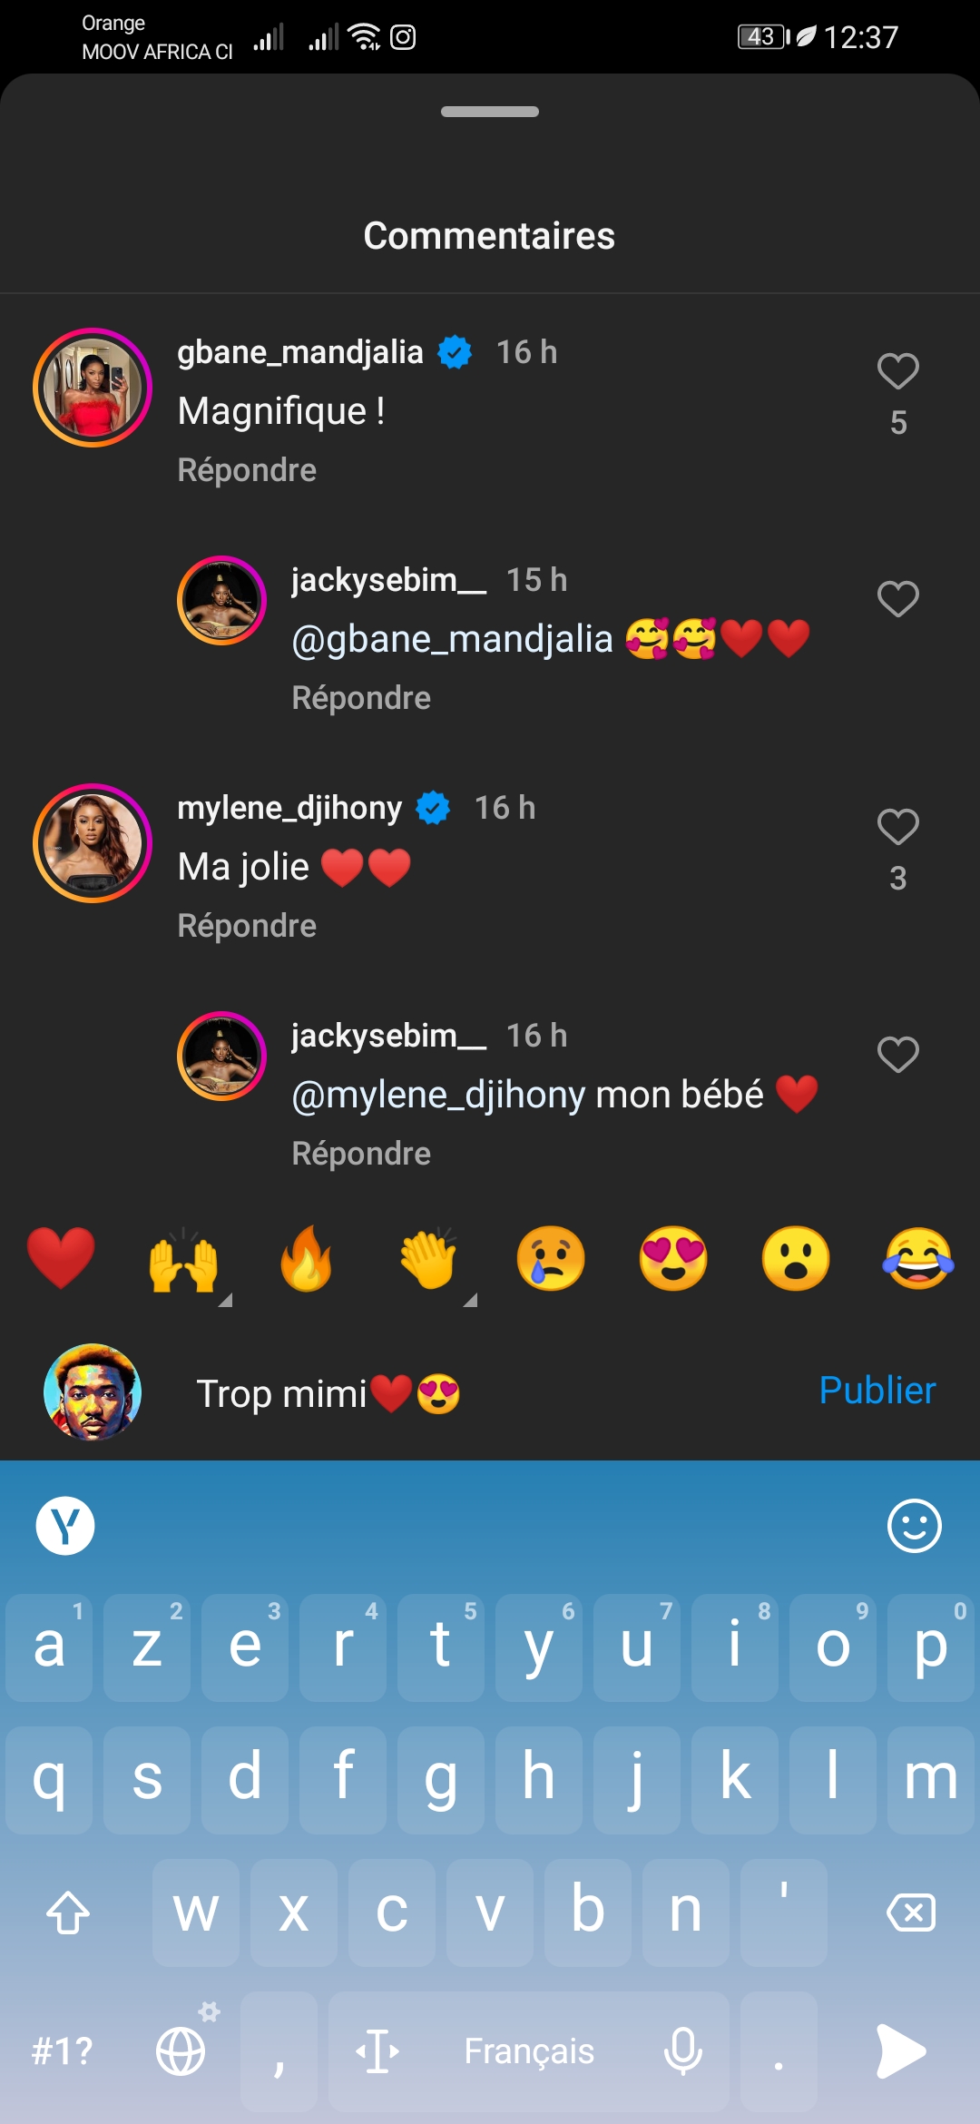Screen dimensions: 980x2124
Task: Insert the red heart quick emoji
Action: [x=61, y=1259]
